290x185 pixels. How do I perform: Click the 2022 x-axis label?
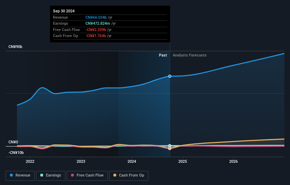pos(30,162)
